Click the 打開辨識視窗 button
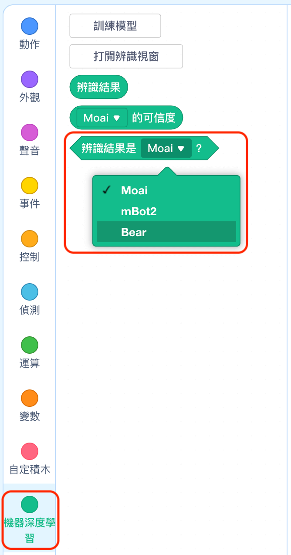This screenshot has width=291, height=555. pyautogui.click(x=126, y=56)
